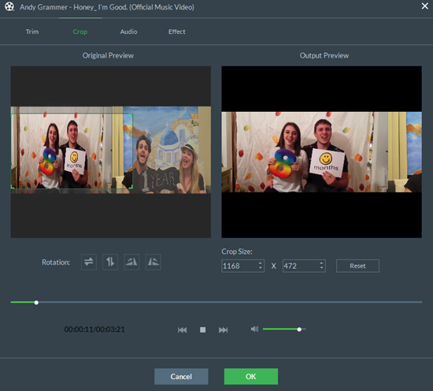433x391 pixels.
Task: Select the Crop tab
Action: [x=80, y=32]
